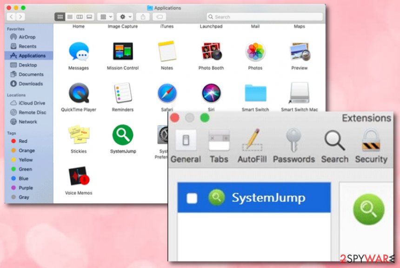Launch QuickTime Player icon

click(x=79, y=93)
